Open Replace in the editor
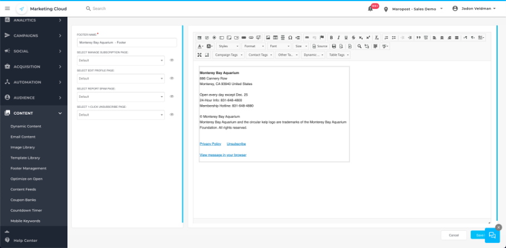Image resolution: width=506 pixels, height=248 pixels. 367,46
